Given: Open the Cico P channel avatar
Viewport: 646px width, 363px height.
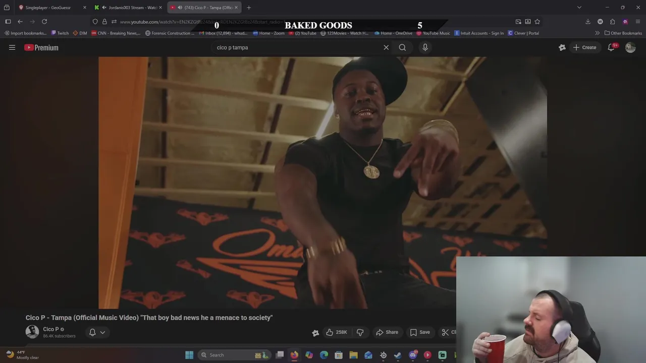Looking at the screenshot, I should 32,332.
